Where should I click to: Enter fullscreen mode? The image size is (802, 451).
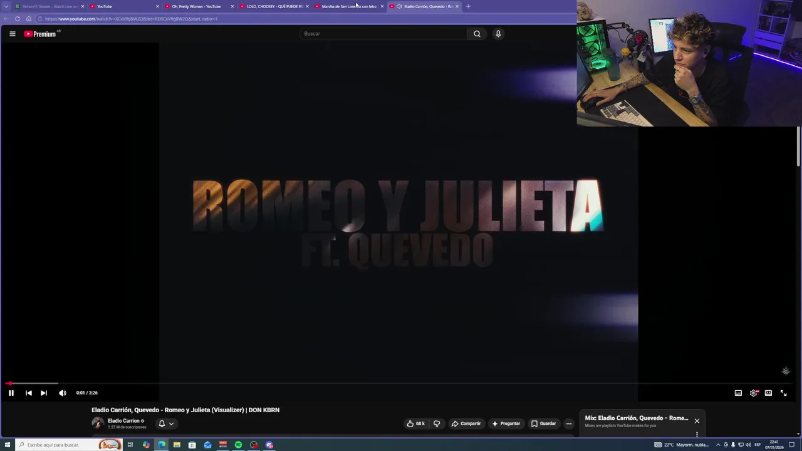[x=783, y=393]
